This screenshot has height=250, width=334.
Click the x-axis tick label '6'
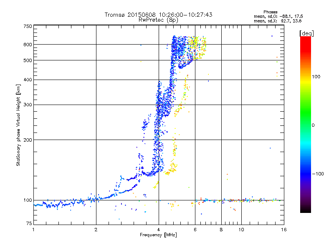tap(195, 230)
